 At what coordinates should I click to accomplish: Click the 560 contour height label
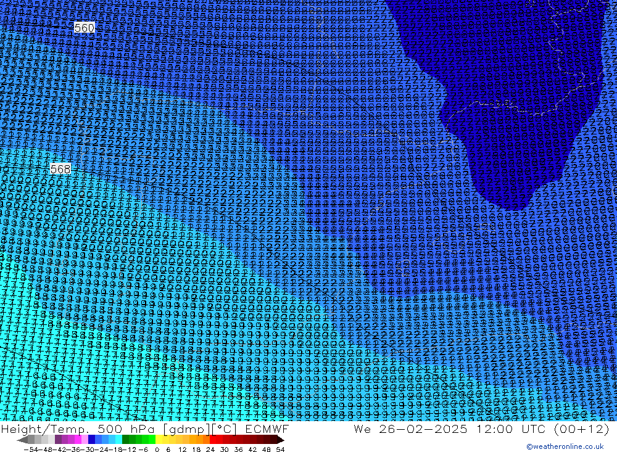coord(84,28)
